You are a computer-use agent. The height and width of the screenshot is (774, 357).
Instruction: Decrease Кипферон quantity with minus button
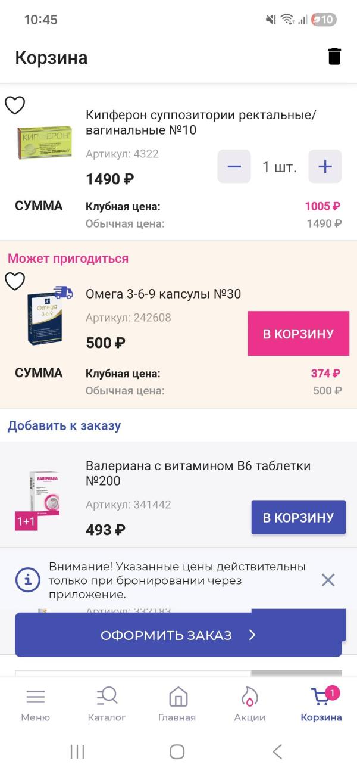(234, 166)
